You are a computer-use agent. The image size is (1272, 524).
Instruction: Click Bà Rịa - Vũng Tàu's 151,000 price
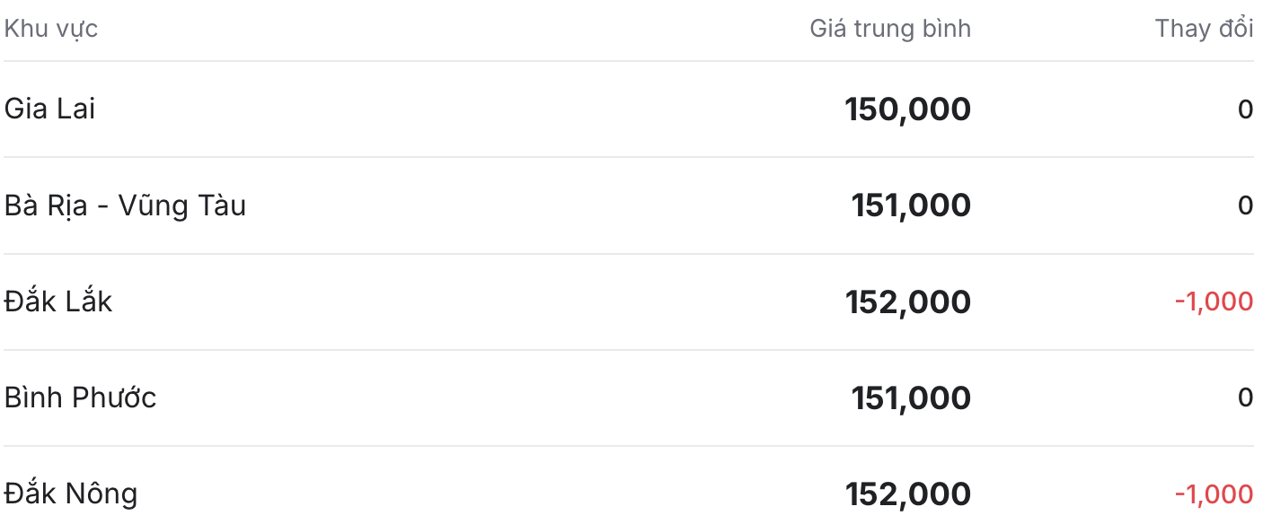pyautogui.click(x=911, y=205)
